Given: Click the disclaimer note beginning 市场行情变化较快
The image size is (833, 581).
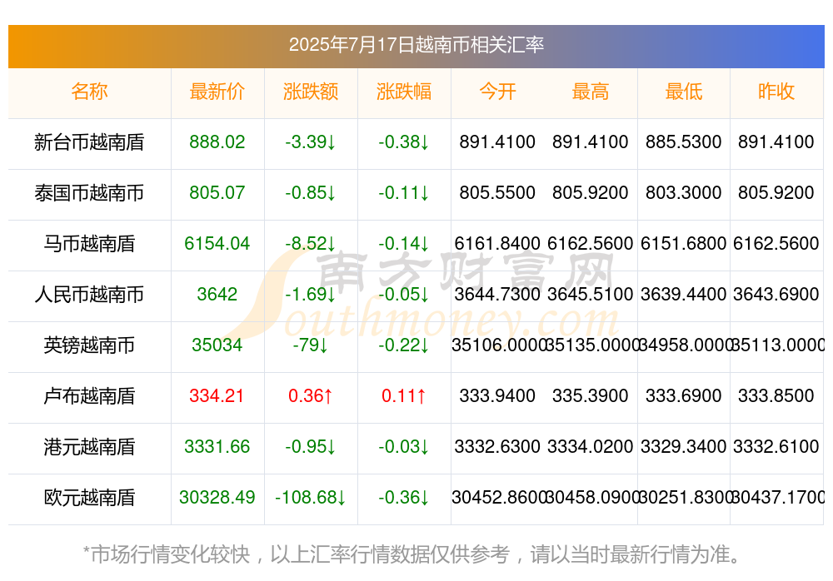Looking at the screenshot, I should 413,554.
